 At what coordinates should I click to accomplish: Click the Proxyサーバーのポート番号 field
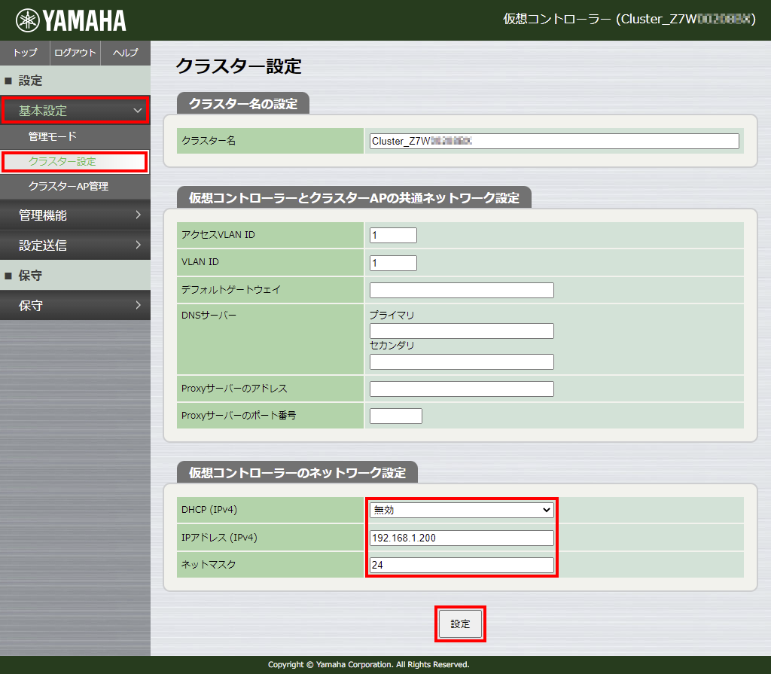tap(396, 416)
